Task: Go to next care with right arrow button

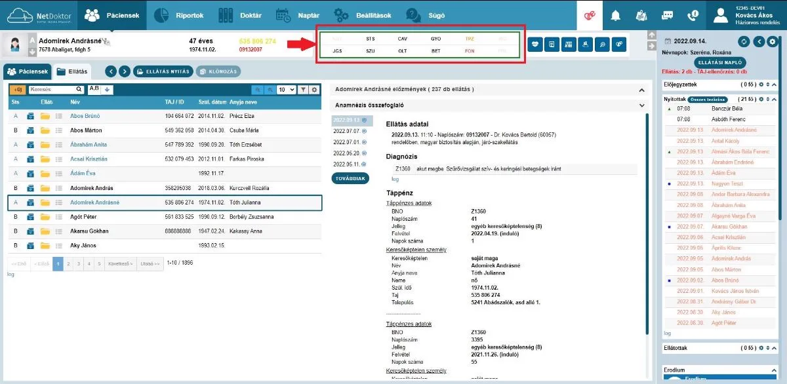Action: (x=123, y=71)
